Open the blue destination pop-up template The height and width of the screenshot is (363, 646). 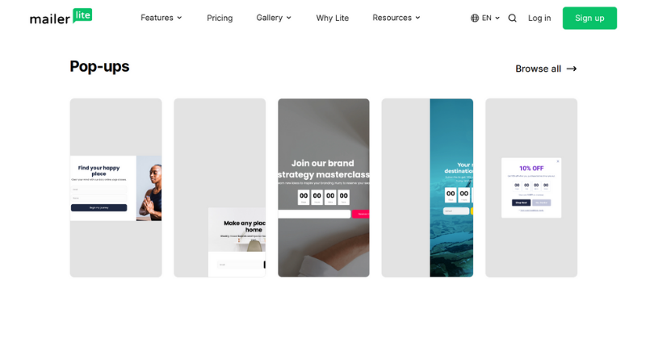427,188
